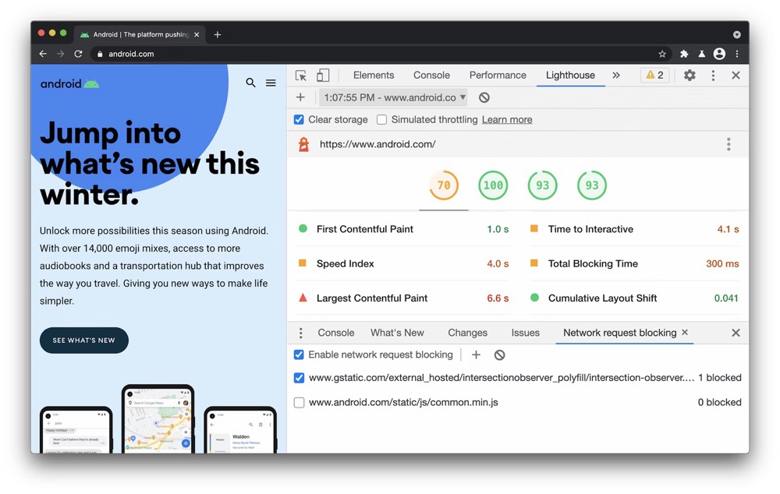This screenshot has width=780, height=494.
Task: Add a network request blocking pattern
Action: [x=476, y=355]
